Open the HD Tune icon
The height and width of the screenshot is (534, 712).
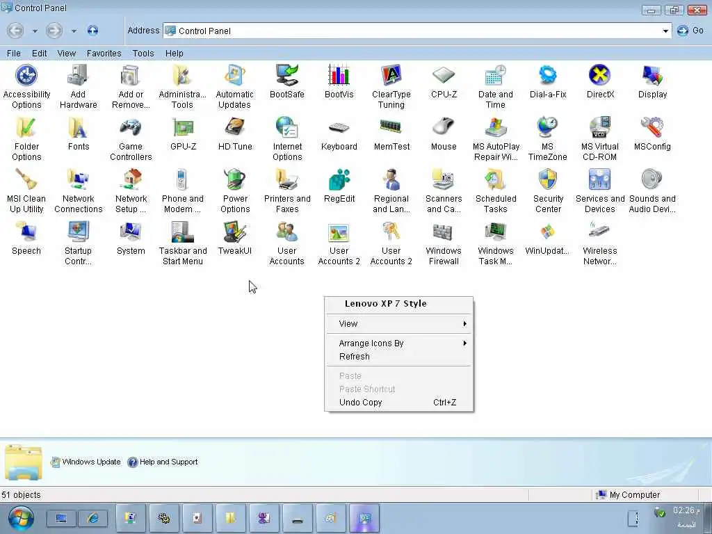click(x=235, y=128)
